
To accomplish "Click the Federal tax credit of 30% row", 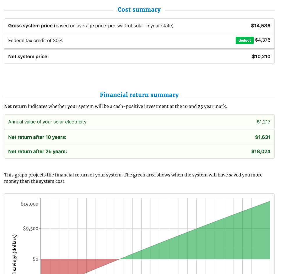I will pos(35,40).
